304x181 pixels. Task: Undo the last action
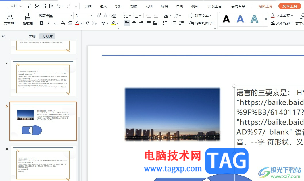pyautogui.click(x=59, y=6)
